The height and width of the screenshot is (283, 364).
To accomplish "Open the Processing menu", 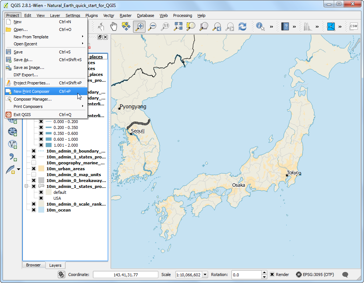I will (182, 15).
